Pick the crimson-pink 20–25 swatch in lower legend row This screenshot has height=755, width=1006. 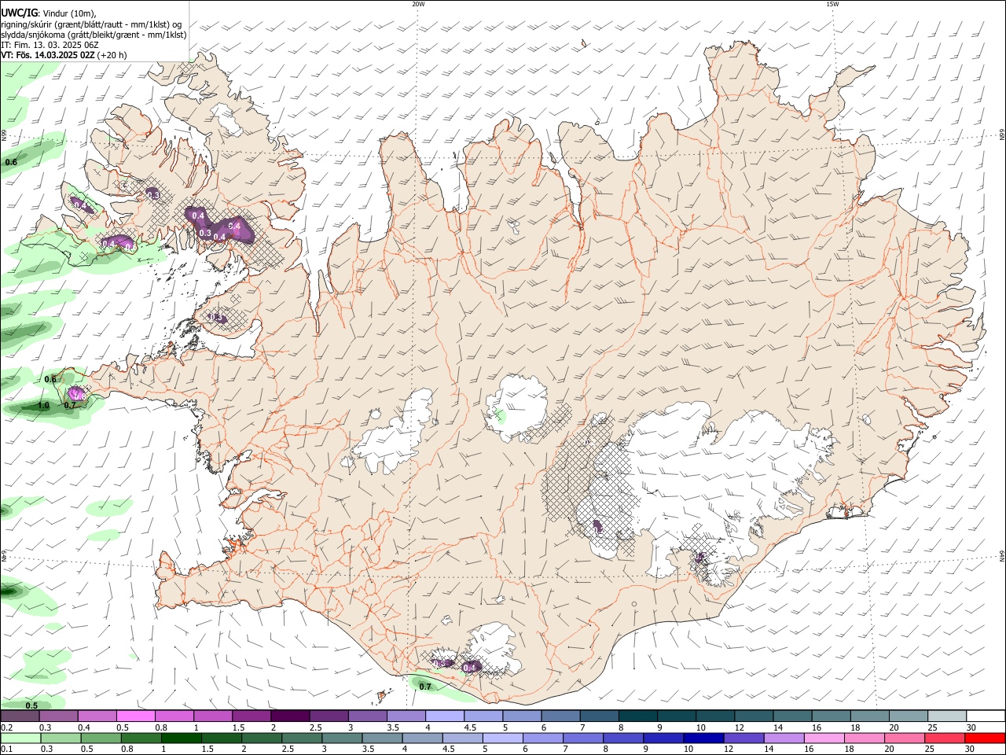point(945,738)
